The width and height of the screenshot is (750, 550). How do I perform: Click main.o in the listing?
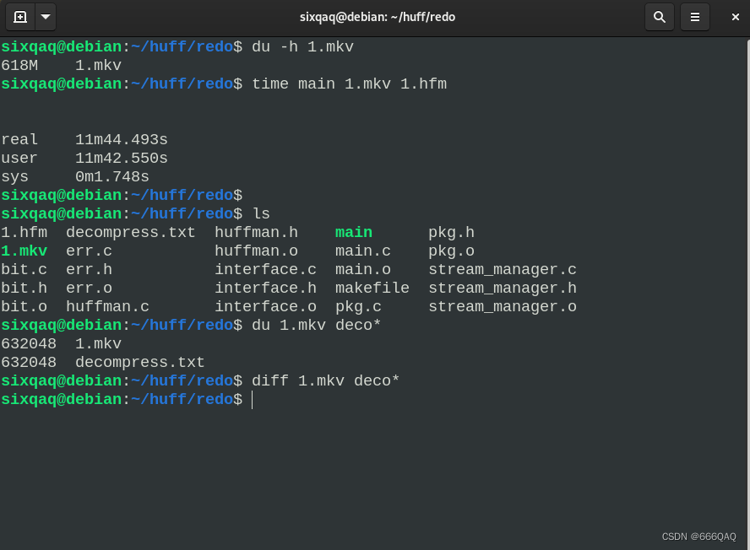tap(363, 269)
